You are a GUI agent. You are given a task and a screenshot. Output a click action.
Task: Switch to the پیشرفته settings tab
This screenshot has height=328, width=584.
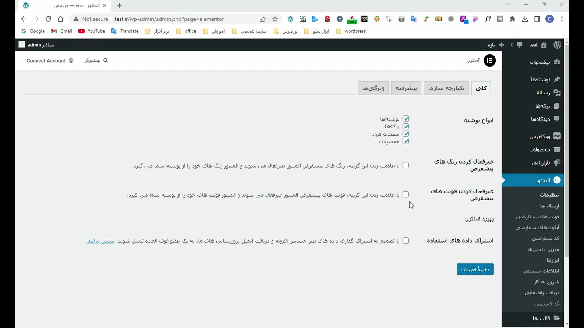tap(406, 88)
